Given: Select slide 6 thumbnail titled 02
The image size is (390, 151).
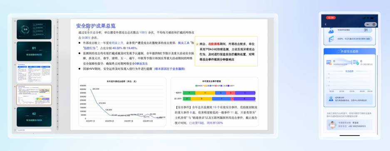Looking at the screenshot, I should pyautogui.click(x=34, y=117).
